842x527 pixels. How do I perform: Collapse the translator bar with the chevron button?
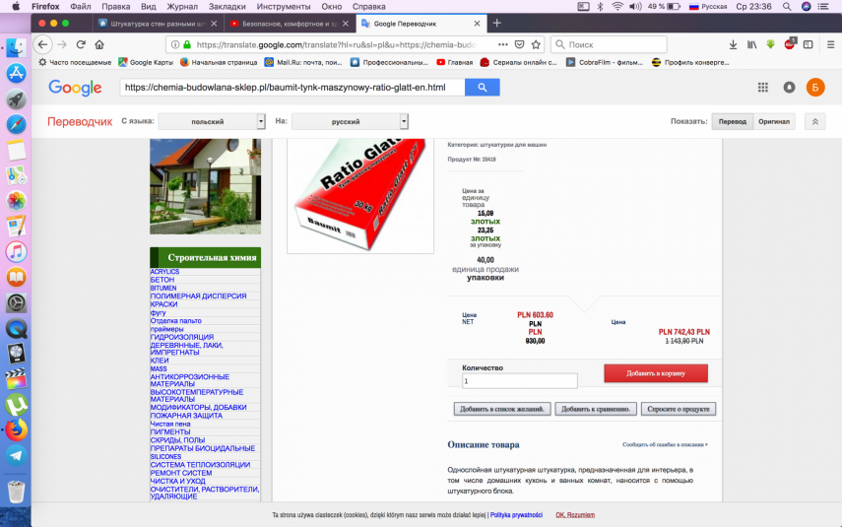(814, 121)
